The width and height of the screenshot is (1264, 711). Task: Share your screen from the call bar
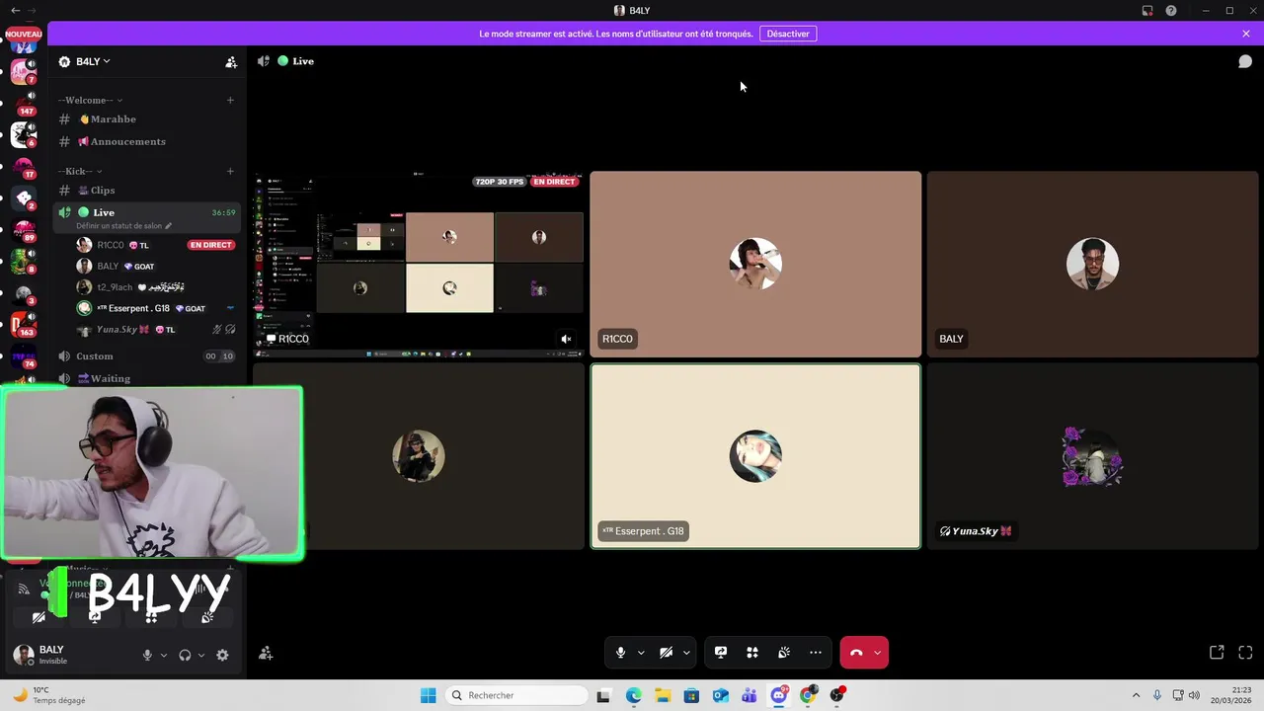721,653
